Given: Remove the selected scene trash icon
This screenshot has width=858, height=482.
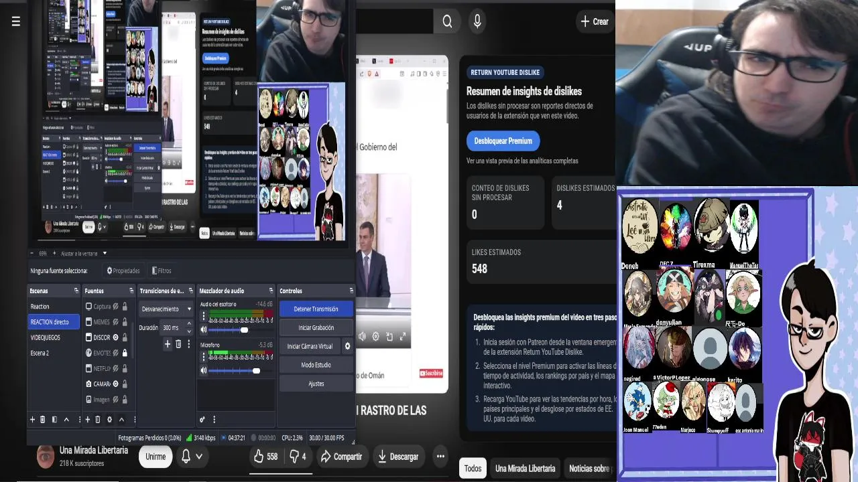Looking at the screenshot, I should coord(43,420).
